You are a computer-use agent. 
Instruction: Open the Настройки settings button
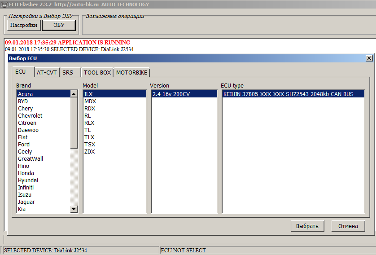pyautogui.click(x=24, y=25)
